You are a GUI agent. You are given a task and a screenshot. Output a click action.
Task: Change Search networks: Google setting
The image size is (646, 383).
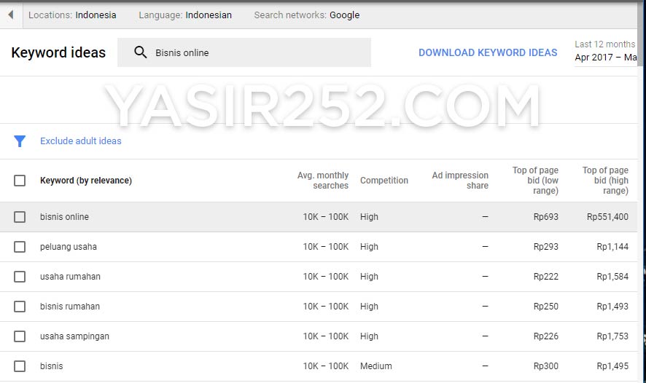click(306, 15)
